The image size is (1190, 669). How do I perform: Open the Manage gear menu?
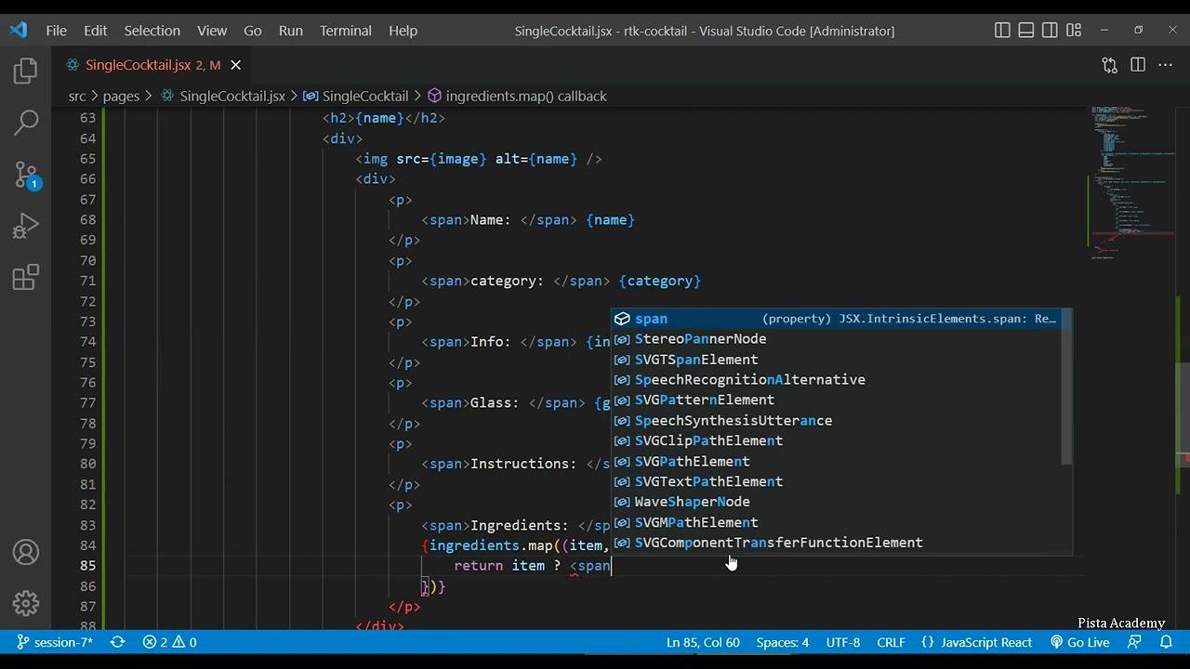[x=26, y=604]
